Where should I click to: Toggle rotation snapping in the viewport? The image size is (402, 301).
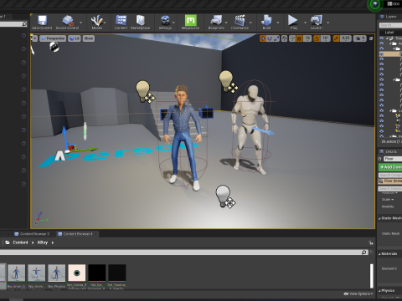(x=317, y=38)
